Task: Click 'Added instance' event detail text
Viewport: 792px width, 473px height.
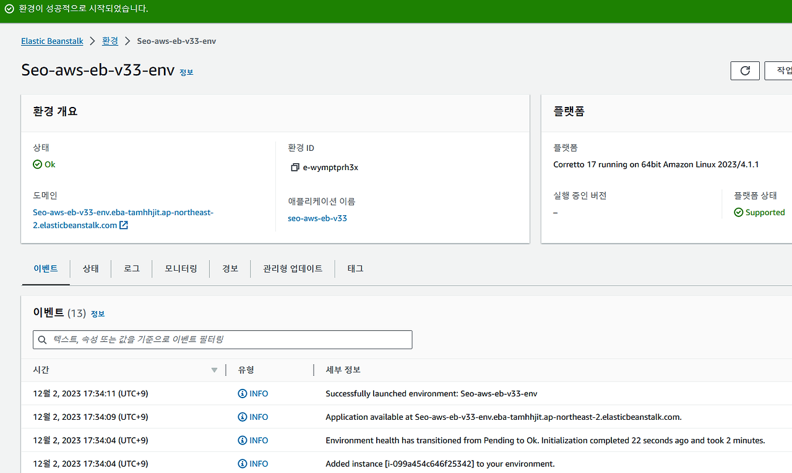Action: click(x=440, y=464)
